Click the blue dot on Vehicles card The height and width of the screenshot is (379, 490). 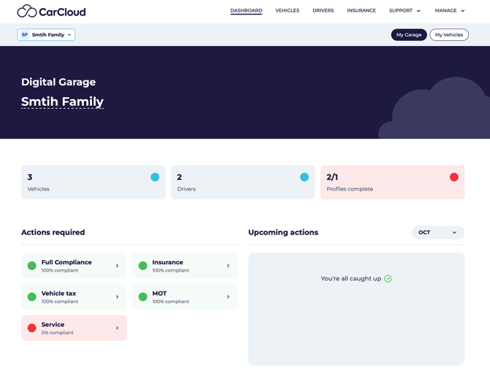(x=155, y=177)
